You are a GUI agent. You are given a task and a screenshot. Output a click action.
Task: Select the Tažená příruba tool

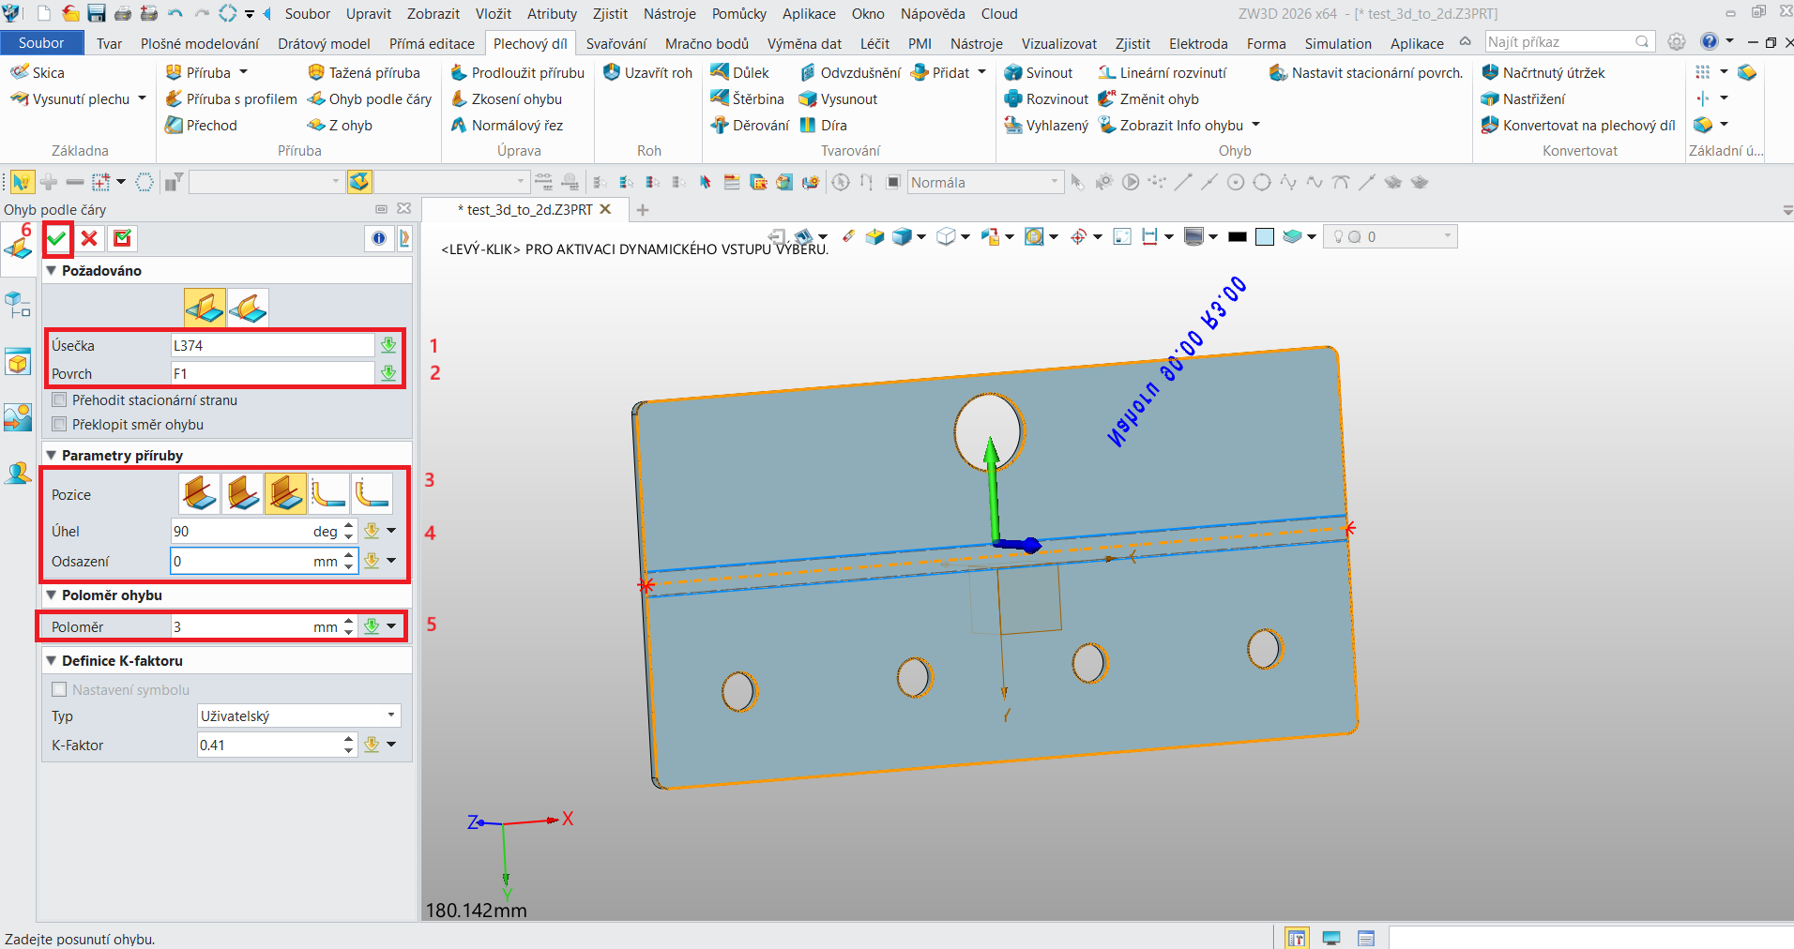point(364,72)
